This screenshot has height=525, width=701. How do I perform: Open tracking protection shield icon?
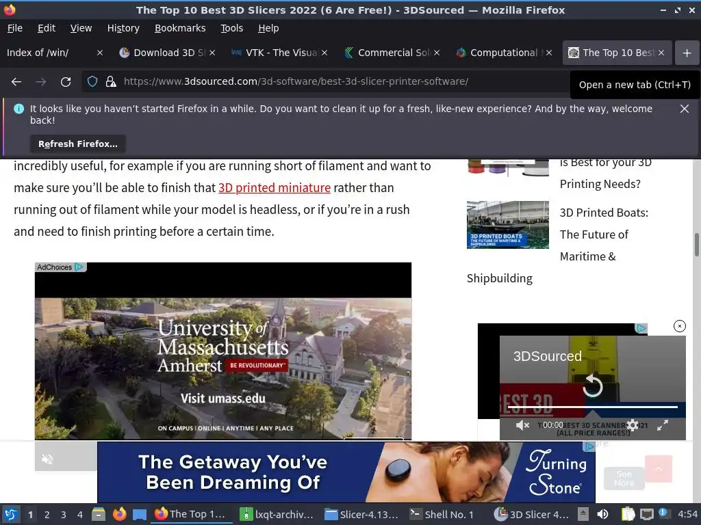pyautogui.click(x=92, y=82)
